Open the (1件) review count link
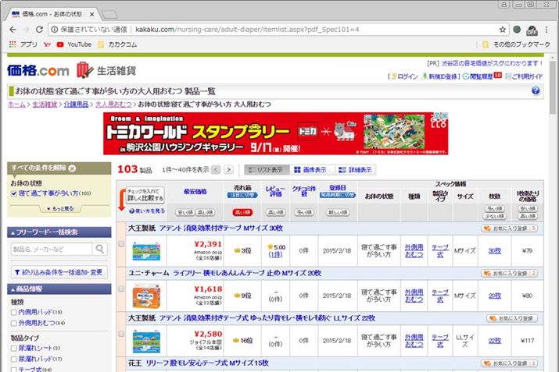Image resolution: width=559 pixels, height=372 pixels. [275, 255]
